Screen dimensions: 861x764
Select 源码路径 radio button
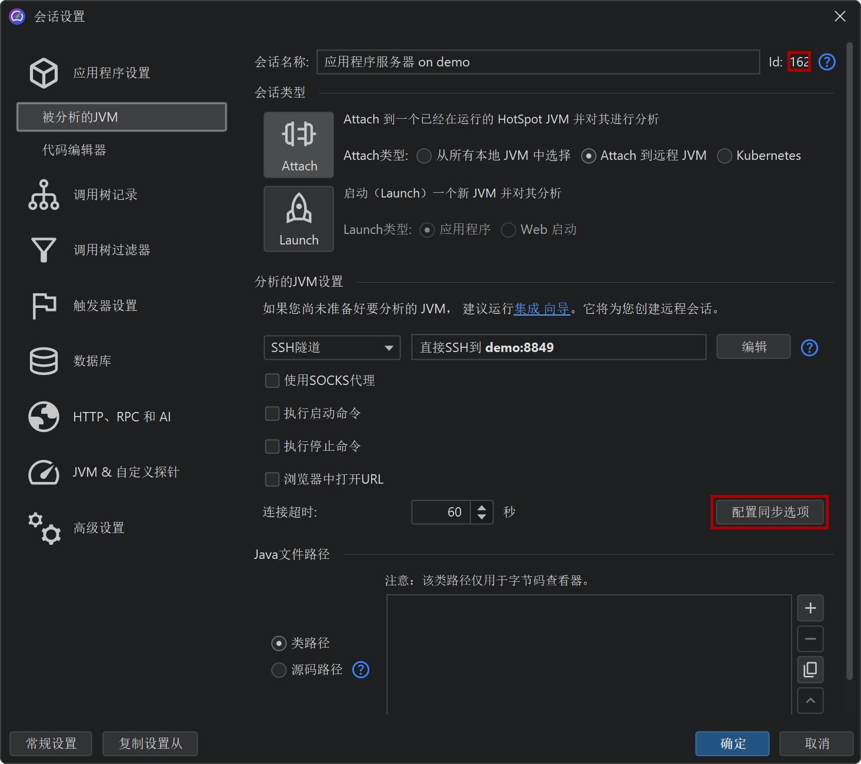coord(279,670)
